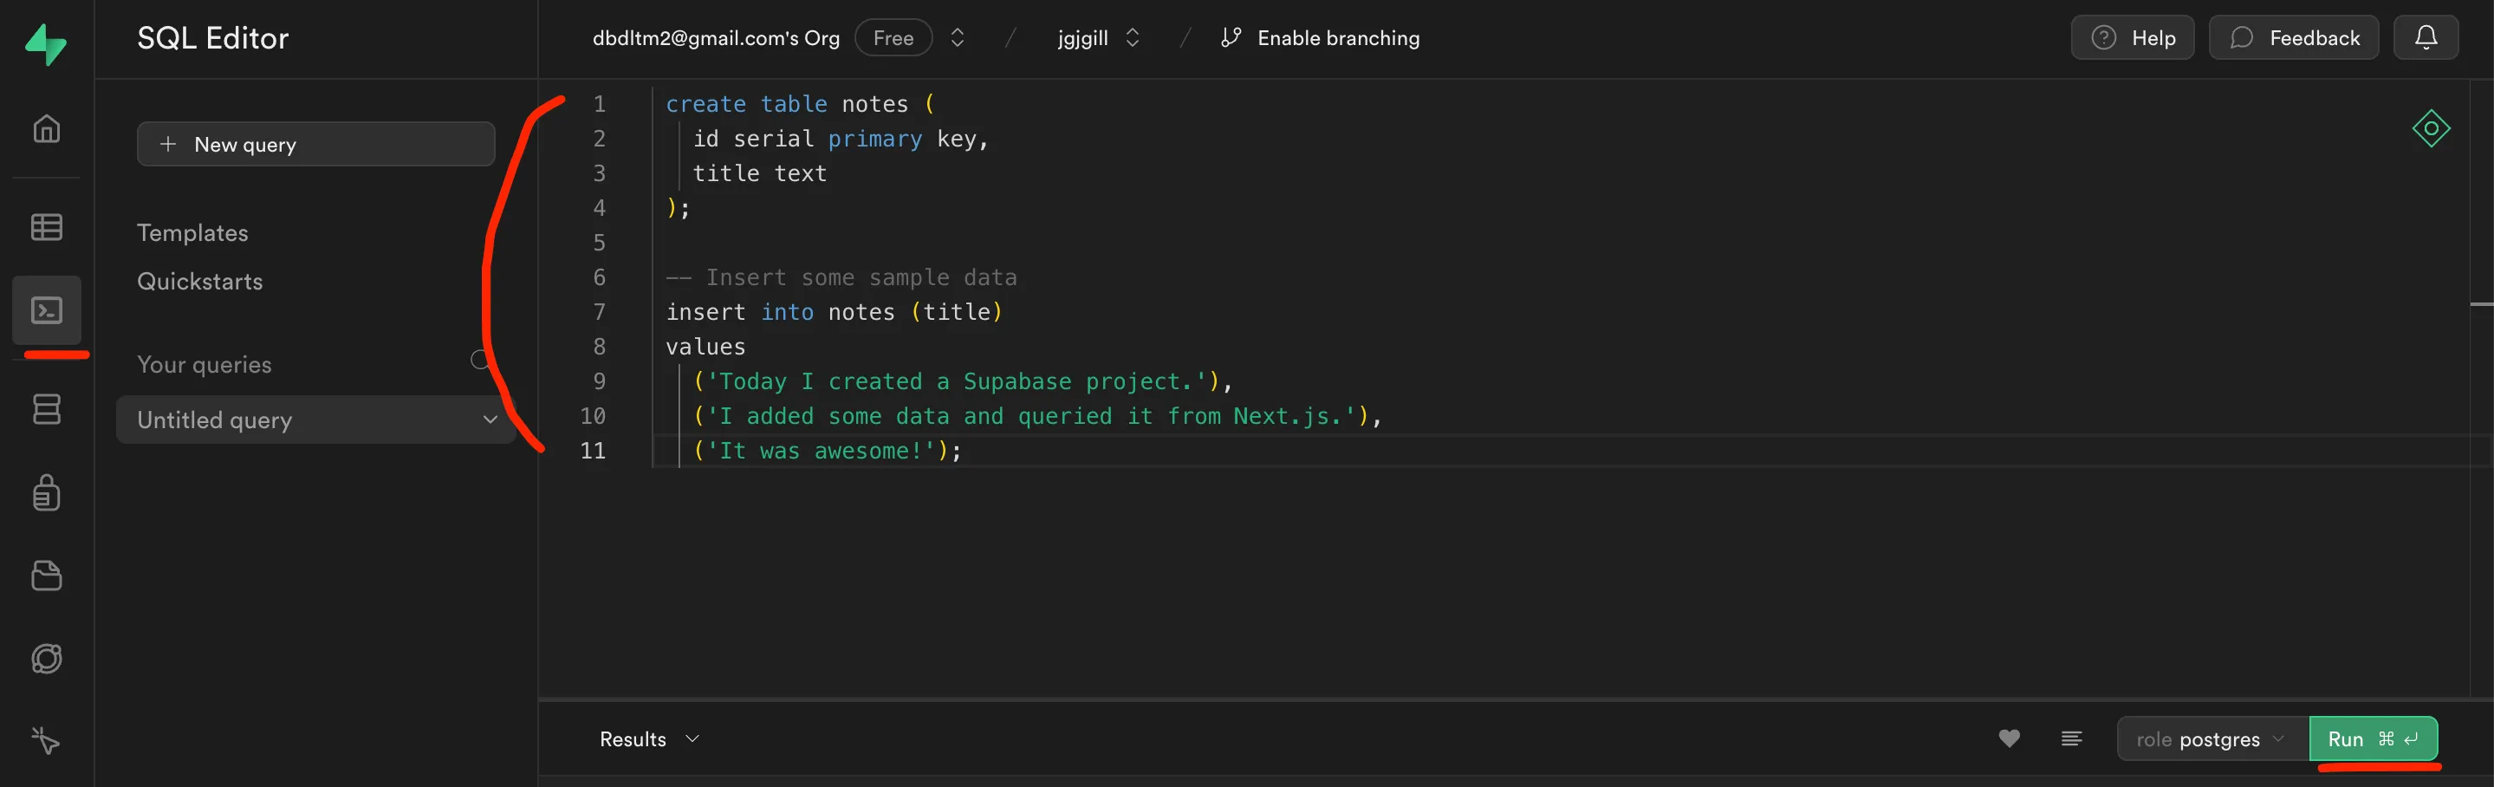Create a New query
Image resolution: width=2494 pixels, height=787 pixels.
(x=315, y=143)
